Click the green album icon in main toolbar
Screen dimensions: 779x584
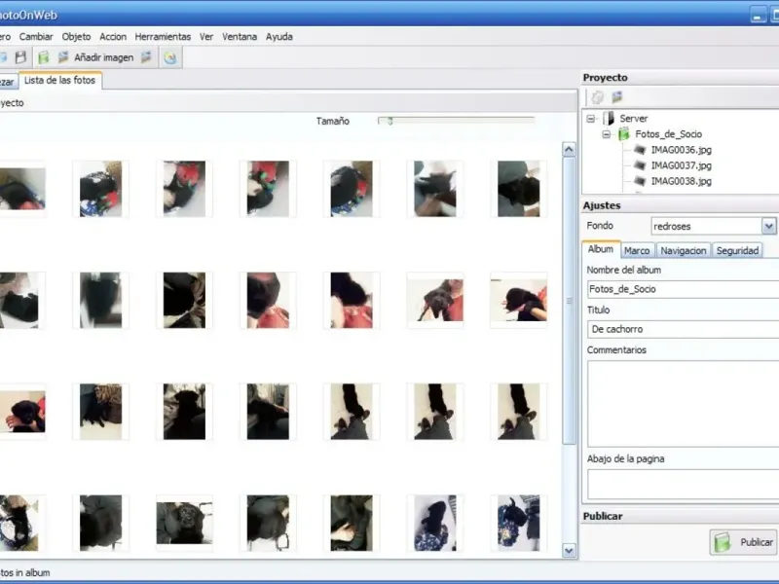(x=44, y=57)
